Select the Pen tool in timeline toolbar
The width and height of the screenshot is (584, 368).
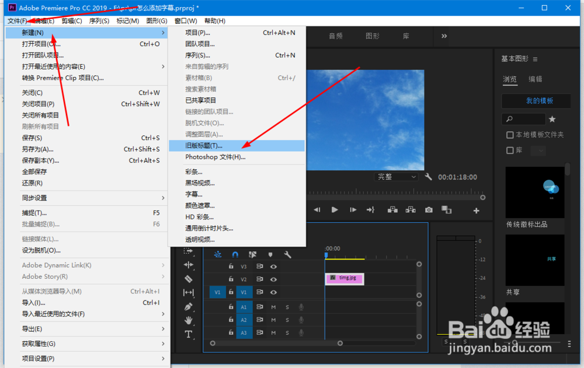(189, 306)
